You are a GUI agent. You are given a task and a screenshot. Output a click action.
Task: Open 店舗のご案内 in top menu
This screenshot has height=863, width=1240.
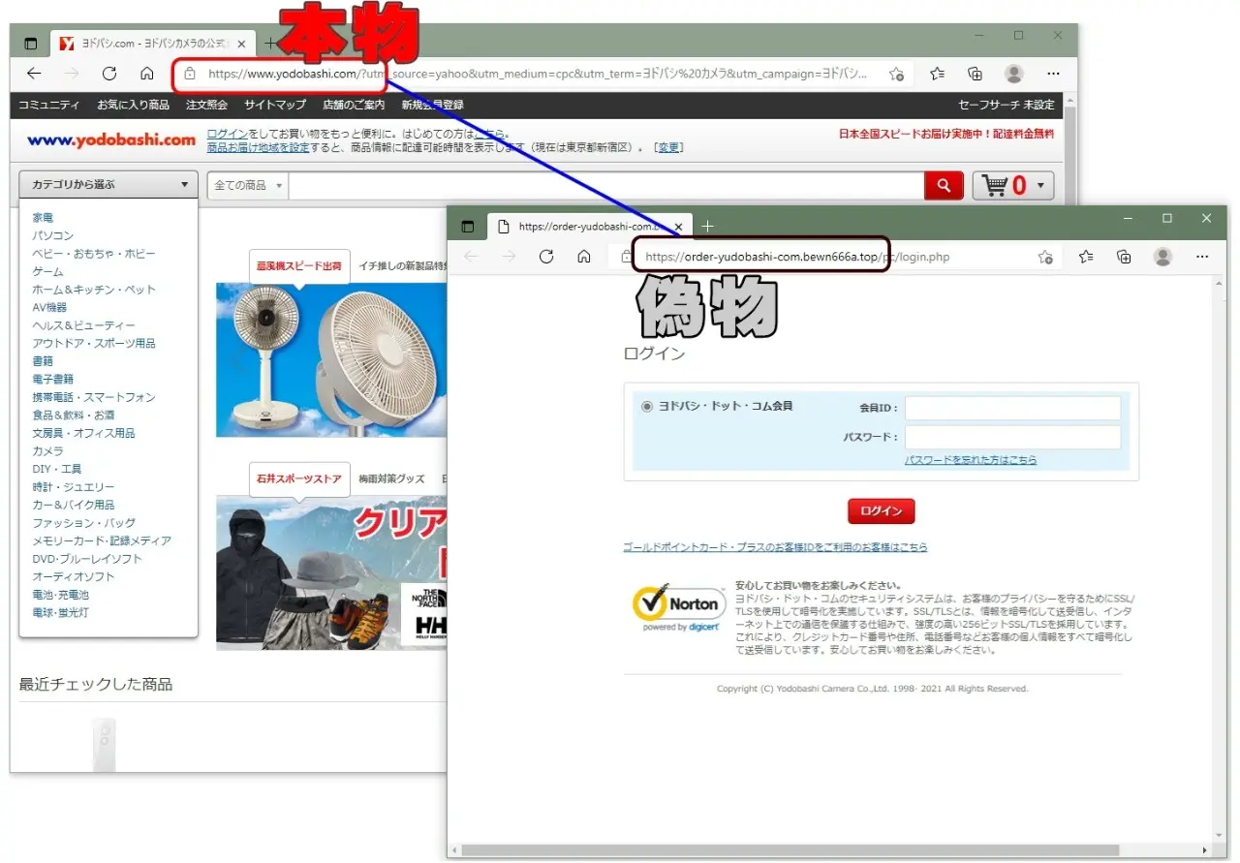pos(354,105)
